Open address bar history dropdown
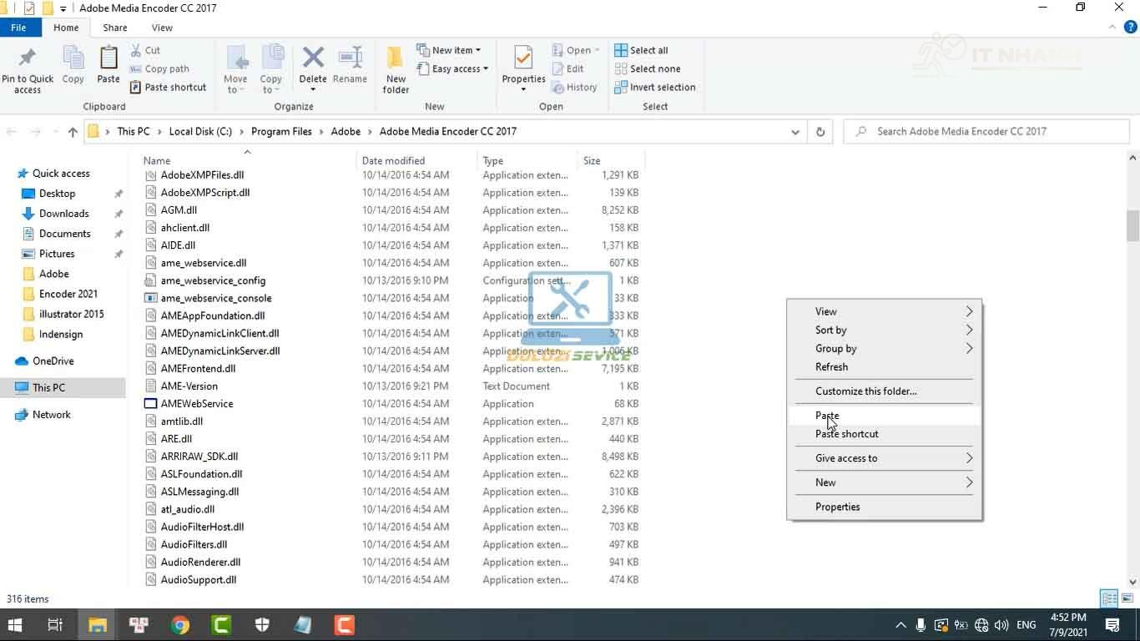1140x641 pixels. pos(795,132)
